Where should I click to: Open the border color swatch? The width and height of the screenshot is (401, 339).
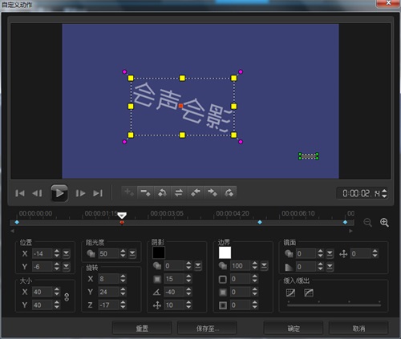click(225, 252)
